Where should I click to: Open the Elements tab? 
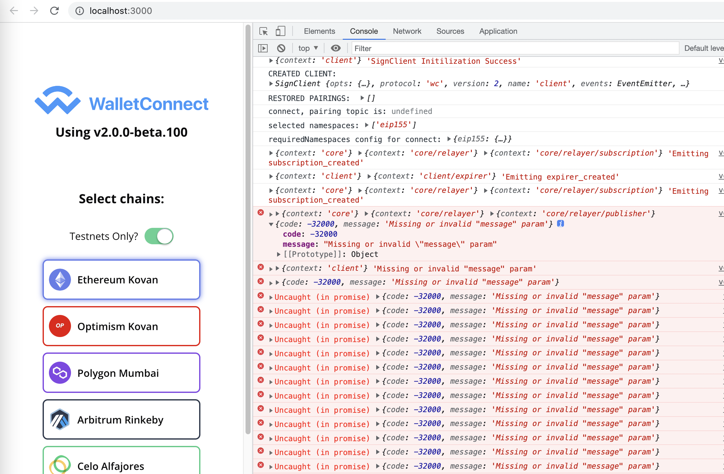pyautogui.click(x=319, y=31)
